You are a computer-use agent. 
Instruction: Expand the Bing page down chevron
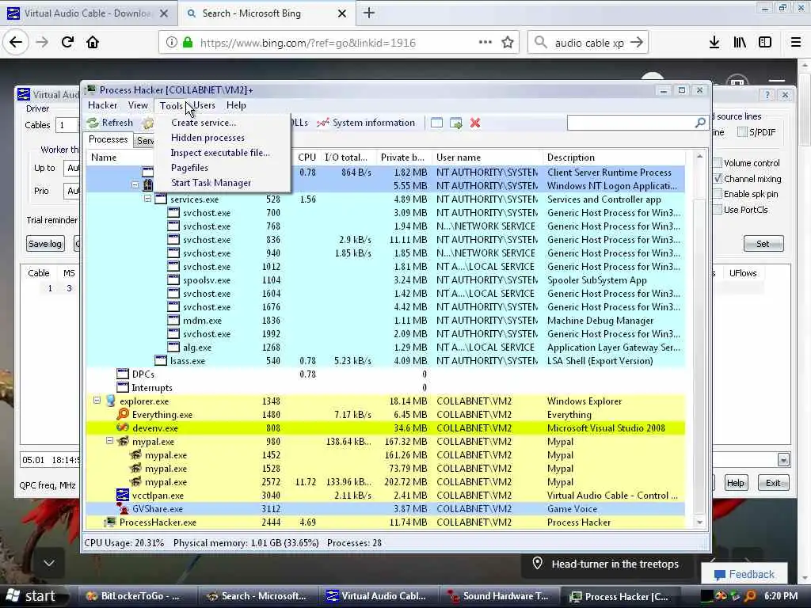click(x=49, y=563)
